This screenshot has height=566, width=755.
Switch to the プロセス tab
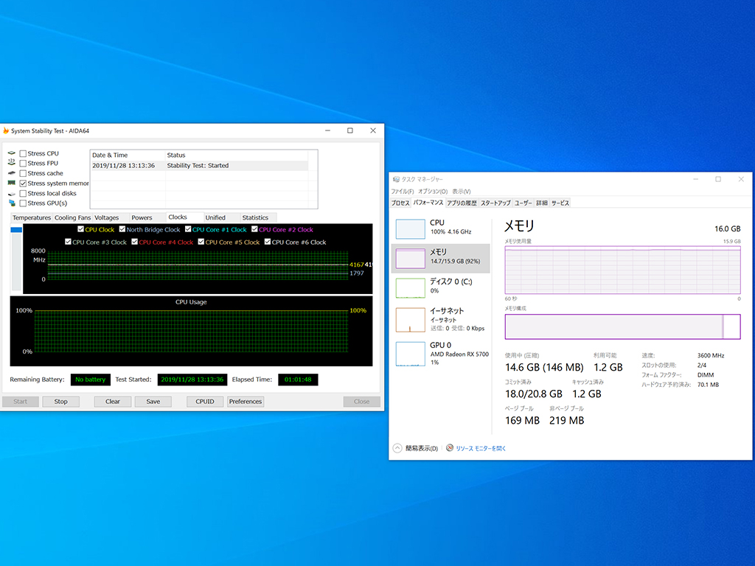coord(400,203)
